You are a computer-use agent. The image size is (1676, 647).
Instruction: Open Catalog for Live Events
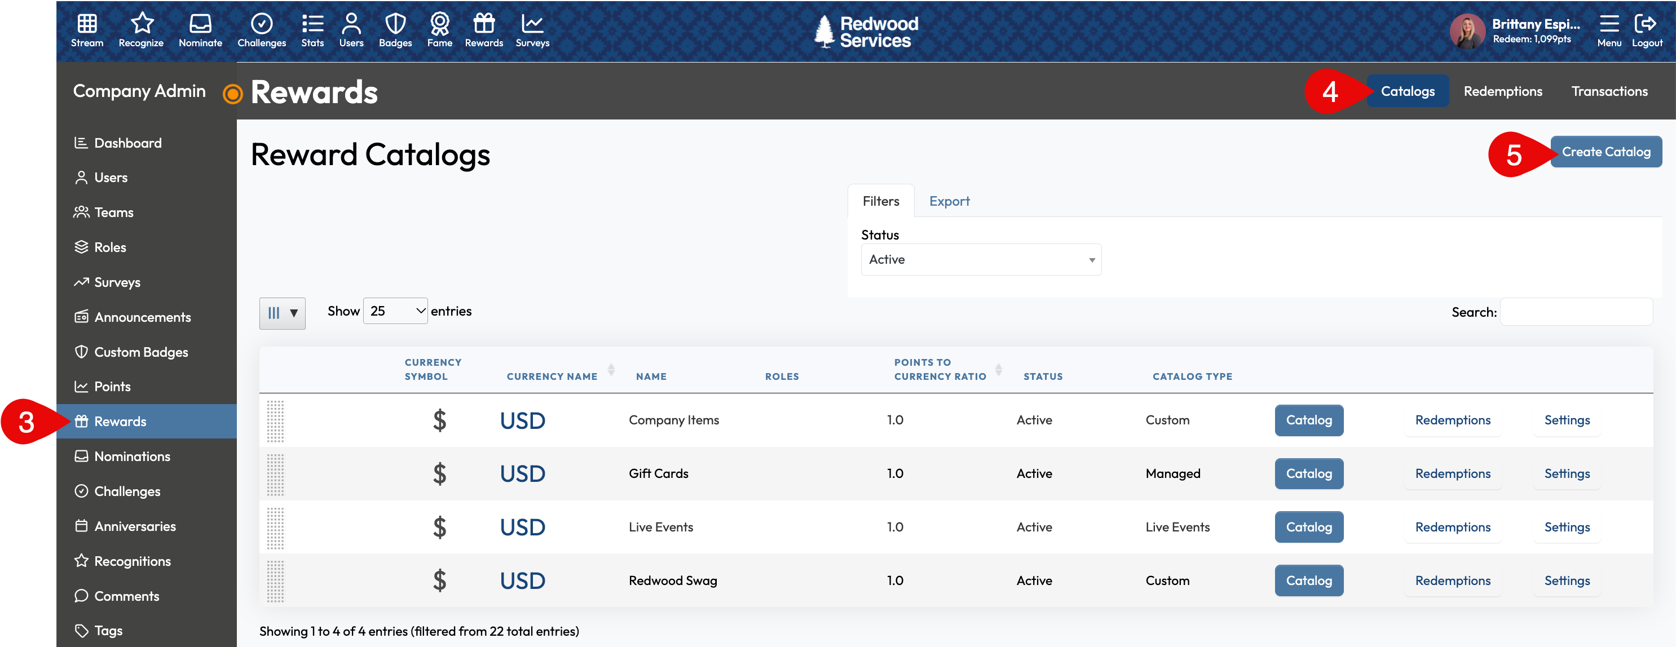(1308, 528)
